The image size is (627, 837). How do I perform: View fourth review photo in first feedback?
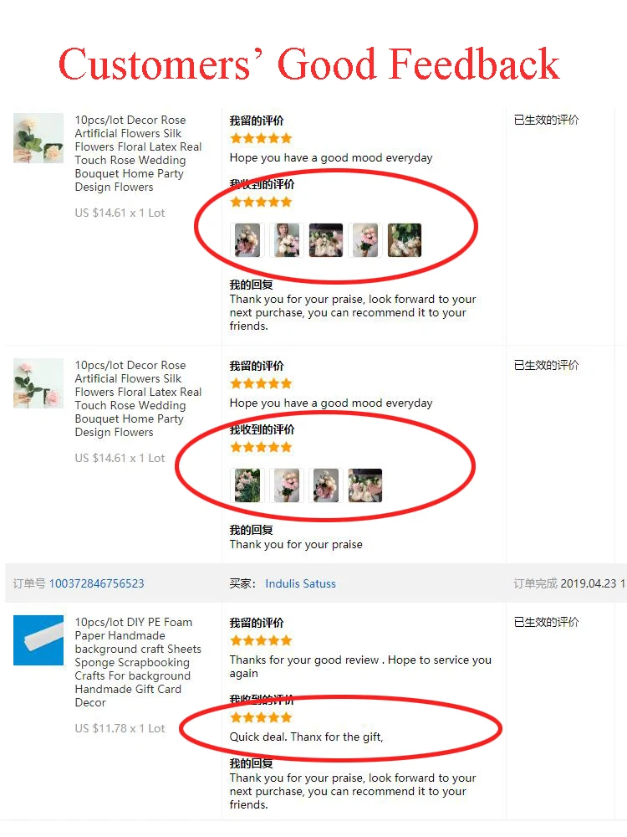tap(365, 240)
